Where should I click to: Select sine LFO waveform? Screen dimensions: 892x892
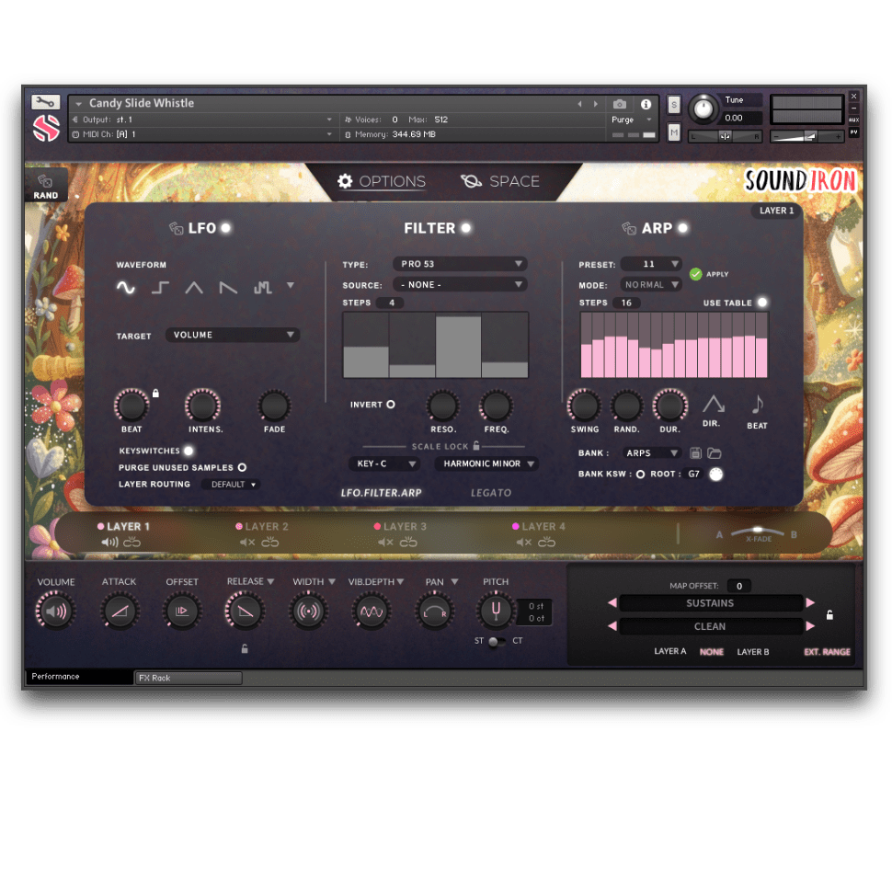(x=126, y=288)
